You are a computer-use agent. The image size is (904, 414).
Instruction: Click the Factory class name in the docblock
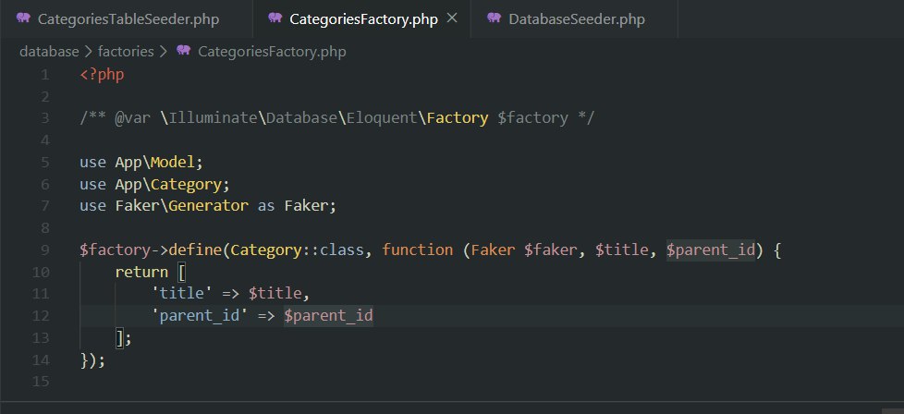point(458,118)
